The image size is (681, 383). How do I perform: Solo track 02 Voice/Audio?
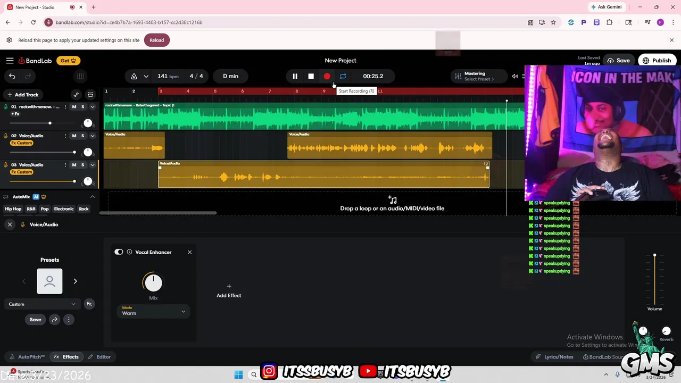pos(82,136)
